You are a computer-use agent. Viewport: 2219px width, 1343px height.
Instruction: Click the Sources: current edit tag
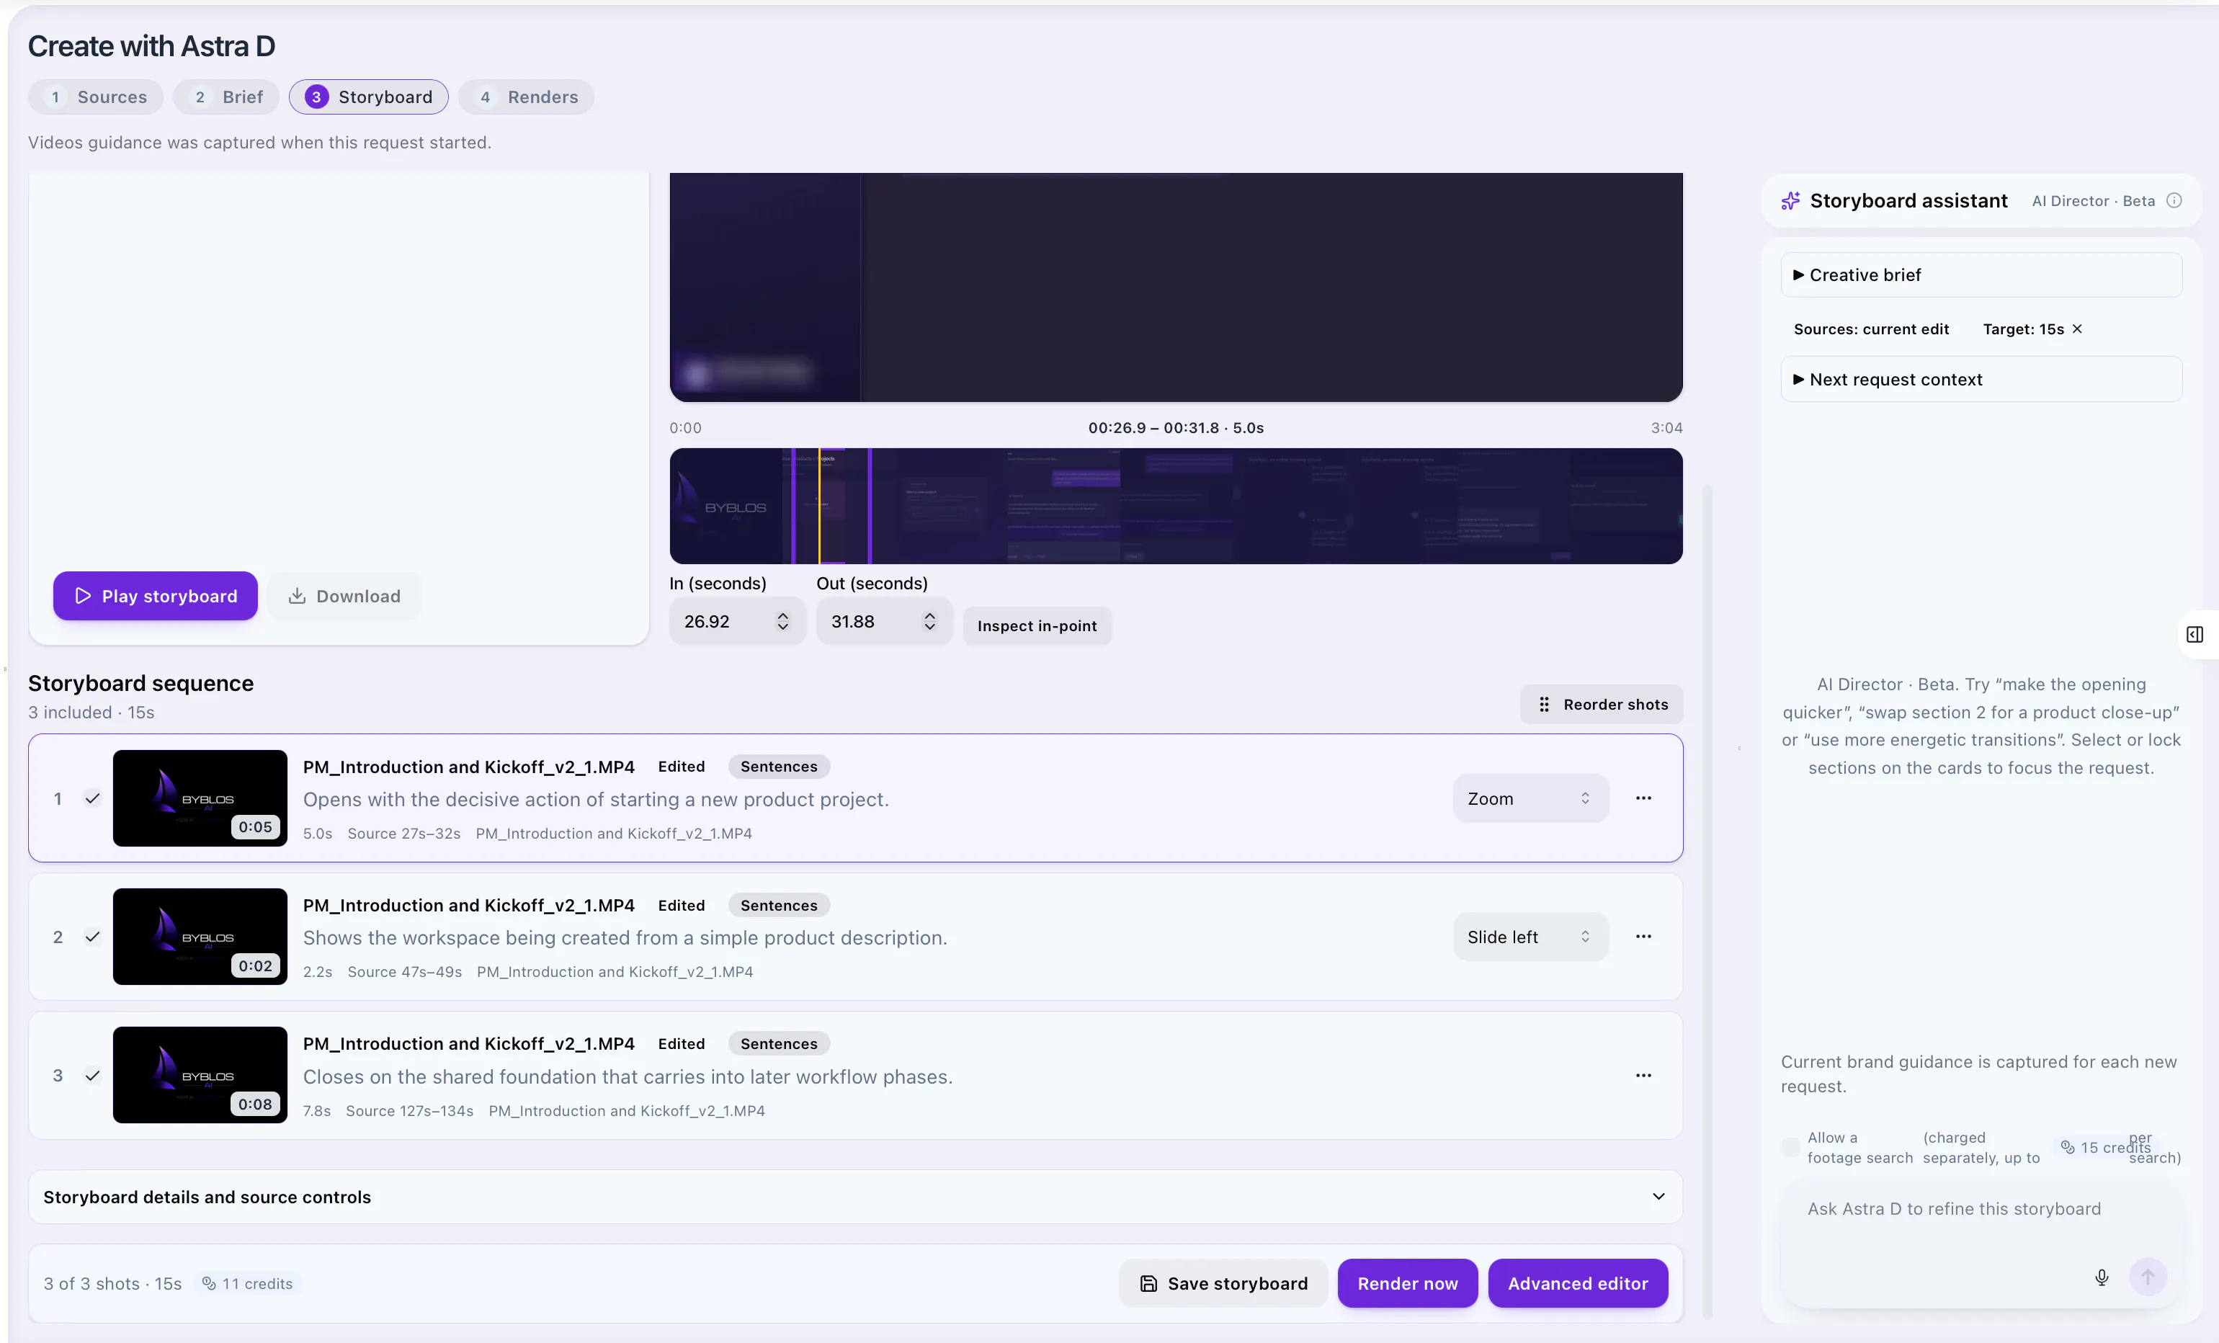1870,329
